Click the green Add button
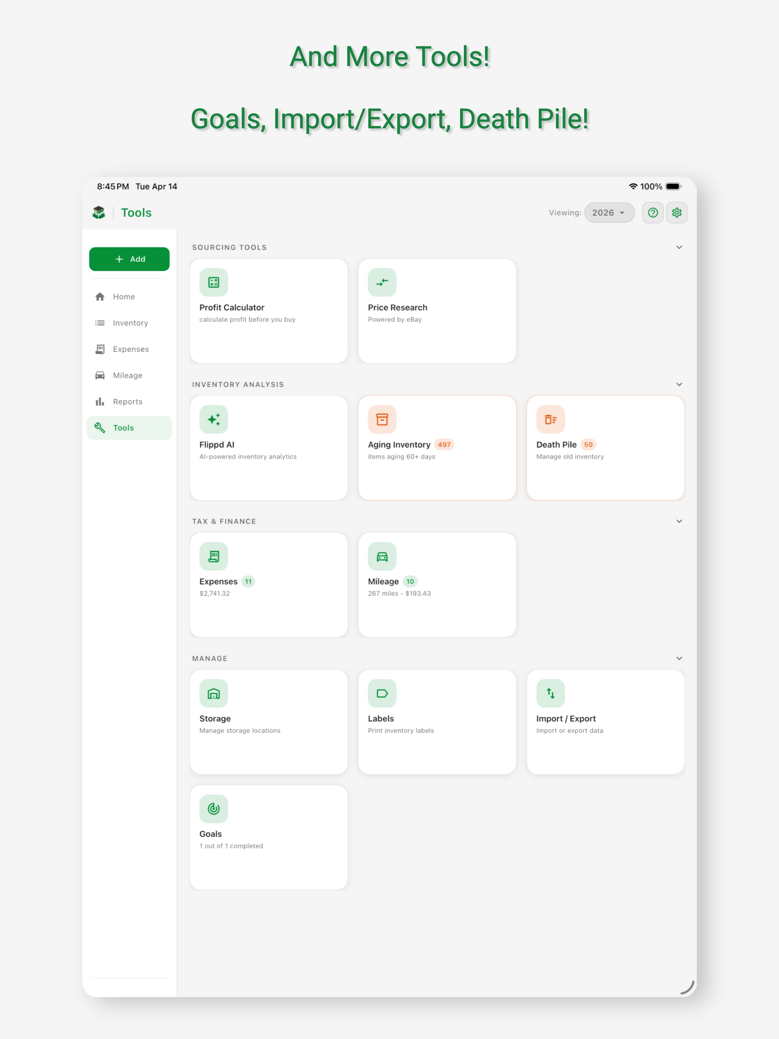This screenshot has height=1039, width=779. 129,259
